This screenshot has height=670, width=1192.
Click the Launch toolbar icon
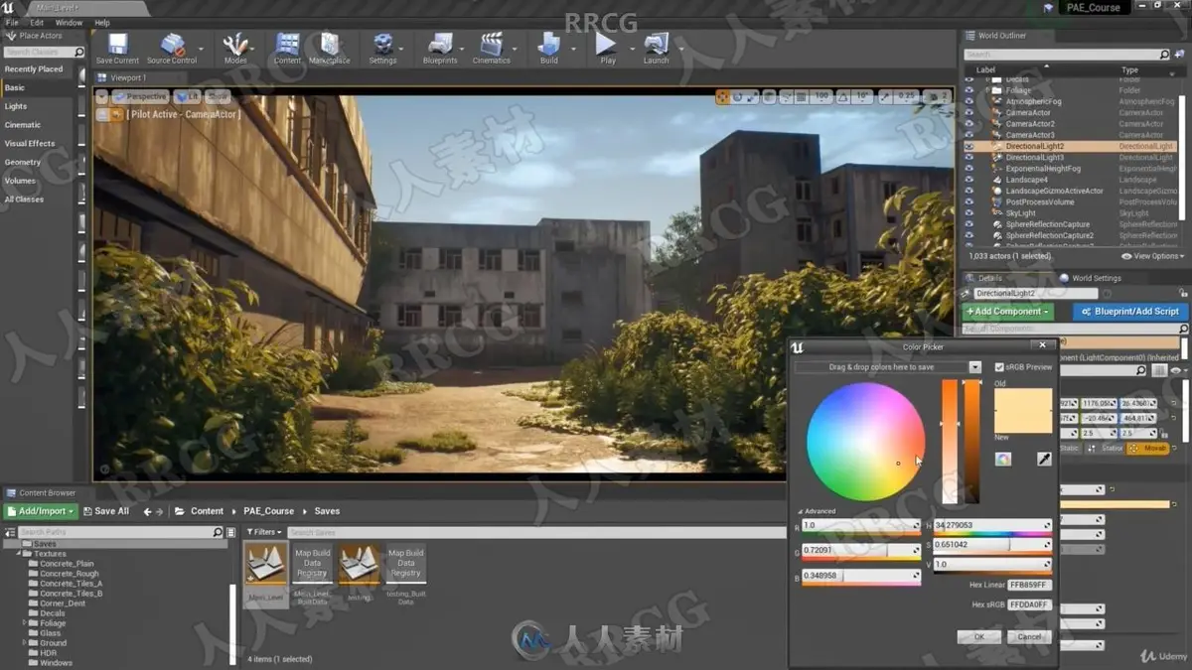pos(656,48)
